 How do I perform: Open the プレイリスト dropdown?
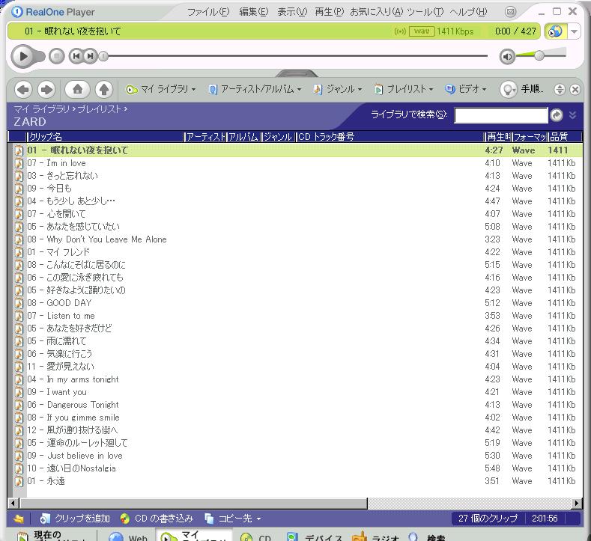404,89
